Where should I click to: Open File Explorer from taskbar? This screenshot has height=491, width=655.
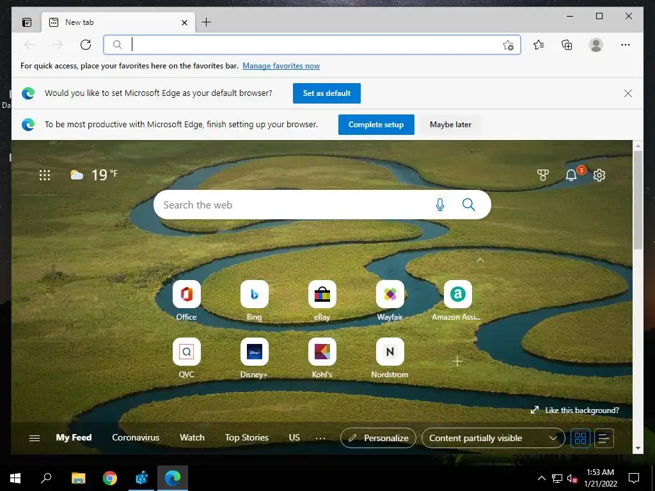[x=78, y=478]
